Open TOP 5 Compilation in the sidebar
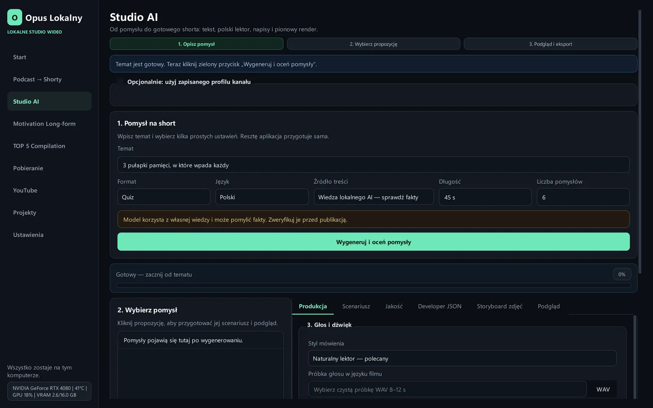This screenshot has height=408, width=653. tap(49, 146)
